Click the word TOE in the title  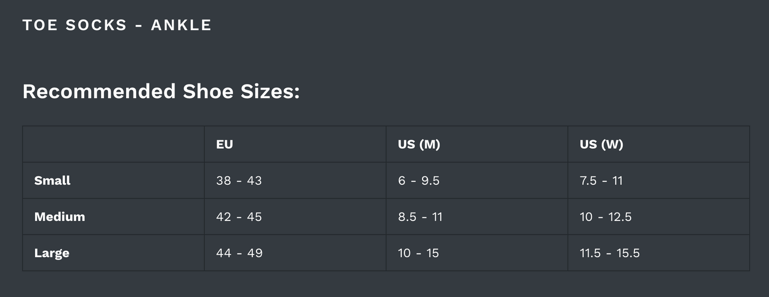(40, 25)
